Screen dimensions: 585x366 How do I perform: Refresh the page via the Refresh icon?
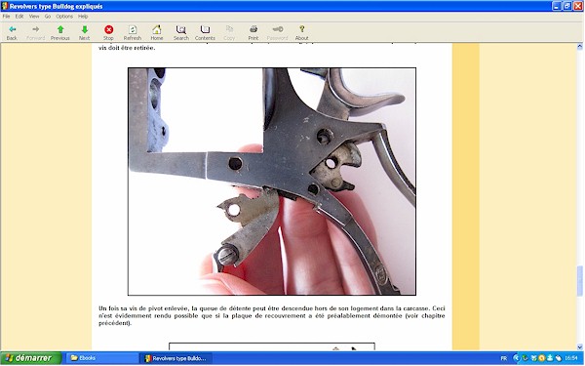[x=133, y=29]
